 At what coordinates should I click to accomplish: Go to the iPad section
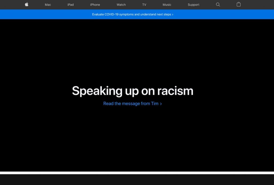[71, 5]
